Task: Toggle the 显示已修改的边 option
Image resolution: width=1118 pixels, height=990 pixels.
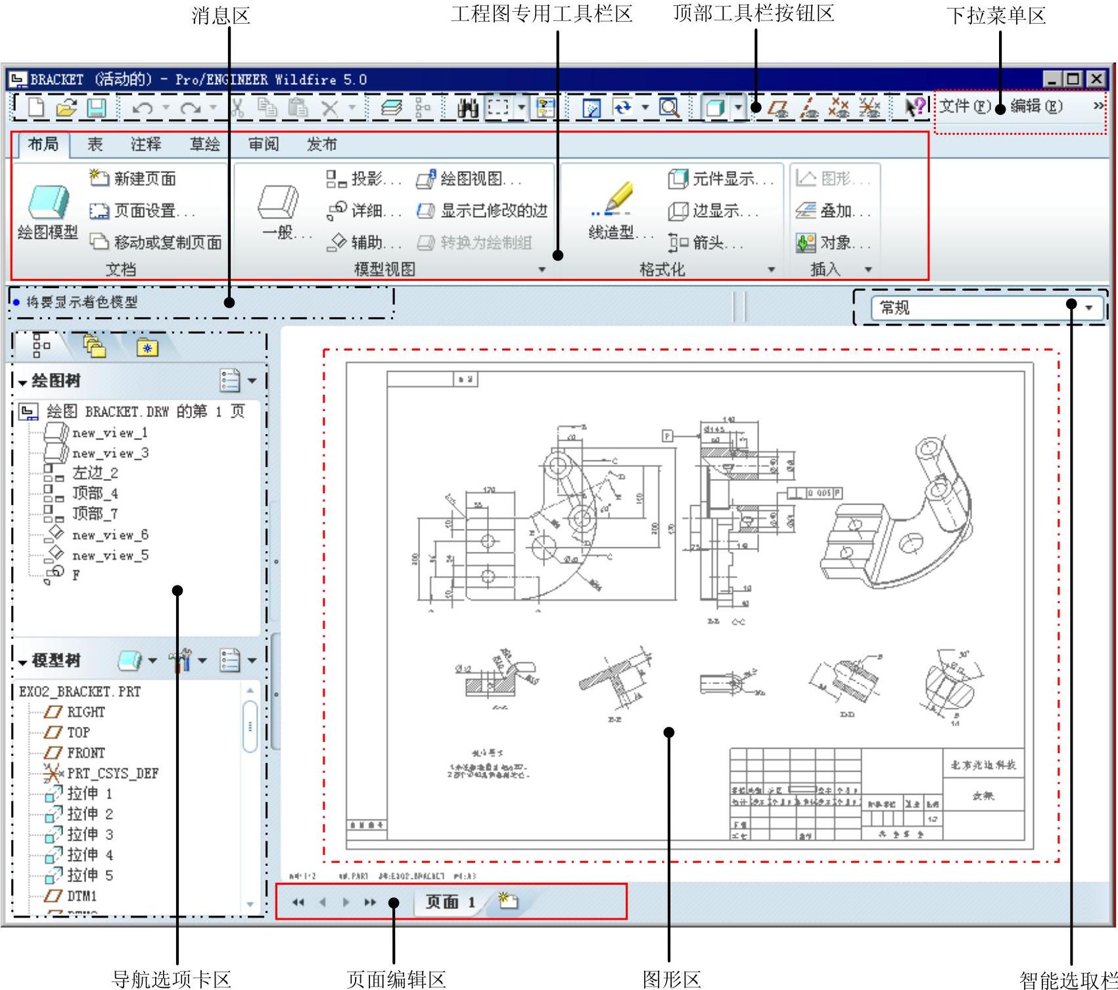Action: pyautogui.click(x=482, y=210)
